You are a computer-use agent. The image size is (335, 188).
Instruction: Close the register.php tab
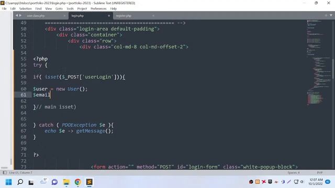point(153,16)
